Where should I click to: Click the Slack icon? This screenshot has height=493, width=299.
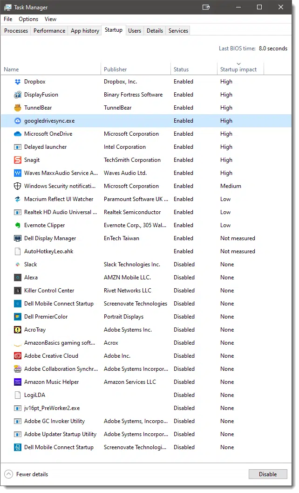[18, 264]
